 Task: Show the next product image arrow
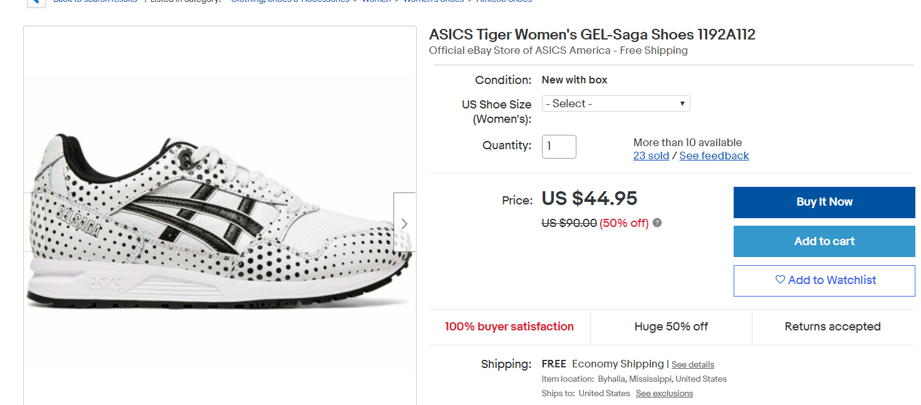tap(404, 223)
